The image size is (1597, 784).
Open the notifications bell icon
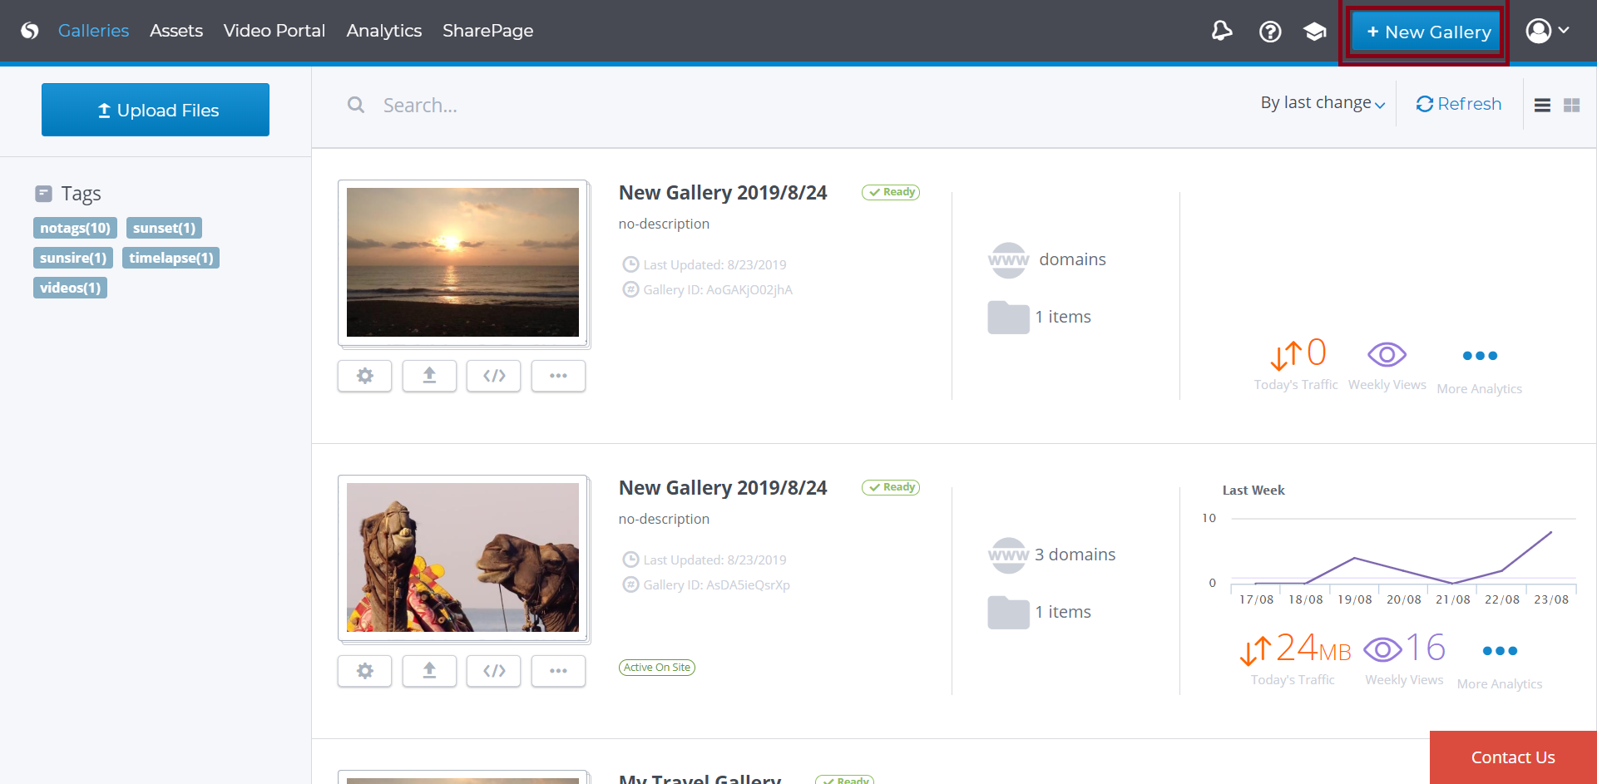click(x=1221, y=32)
